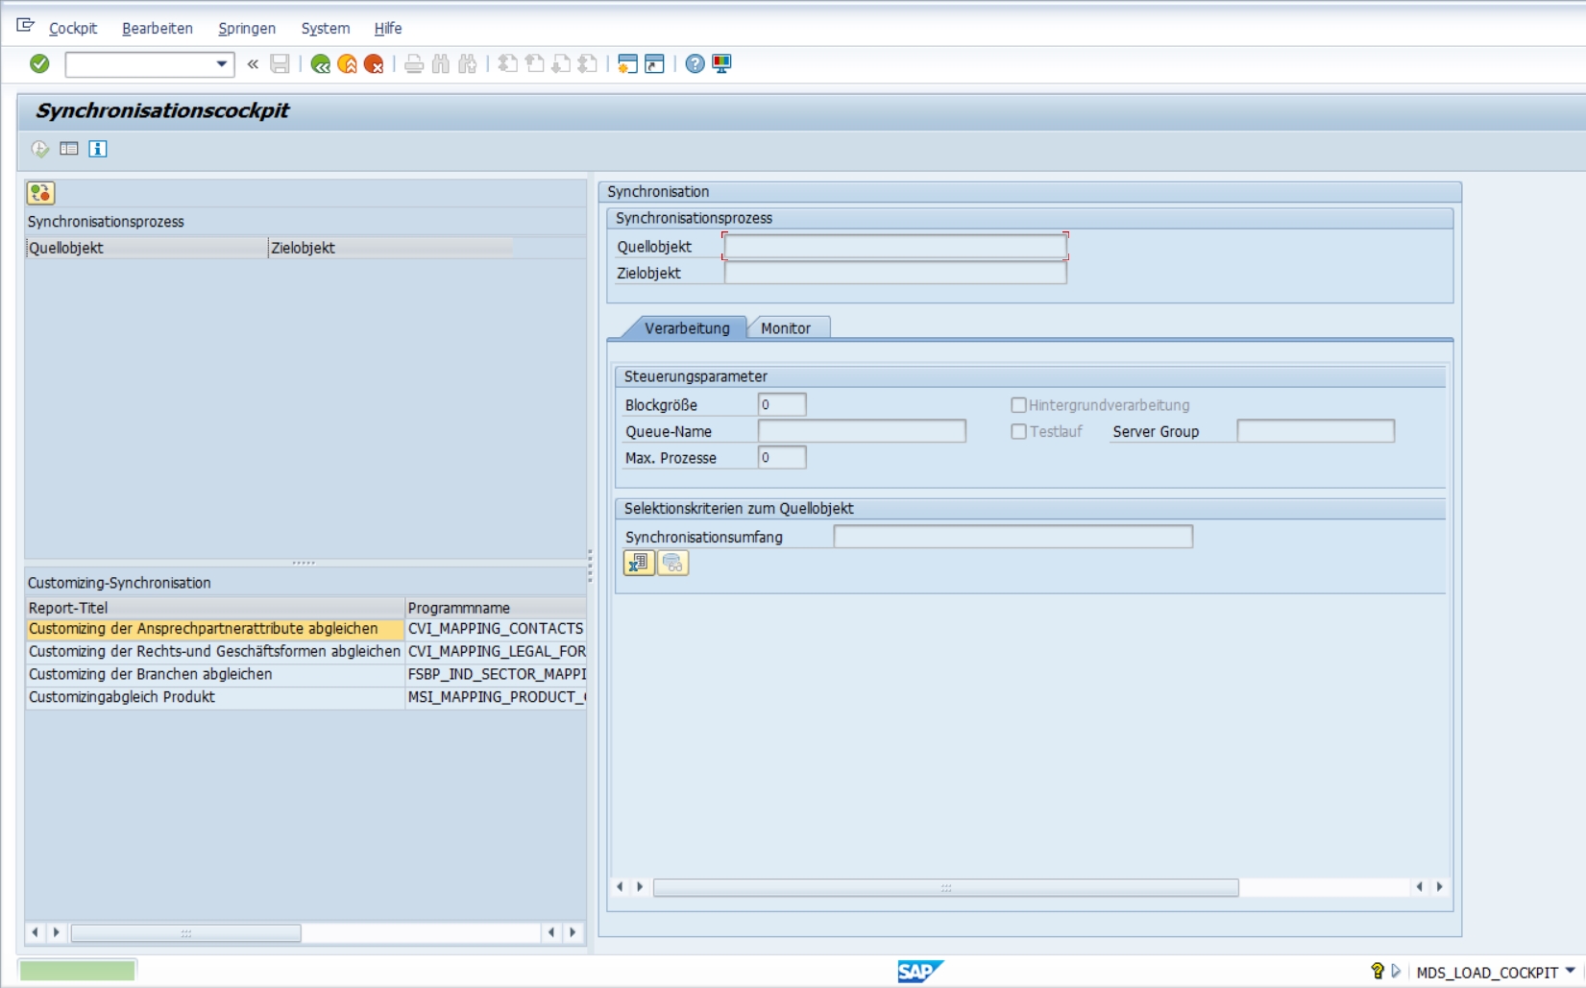The height and width of the screenshot is (988, 1586).
Task: Click the Next Page icon
Action: [x=561, y=64]
